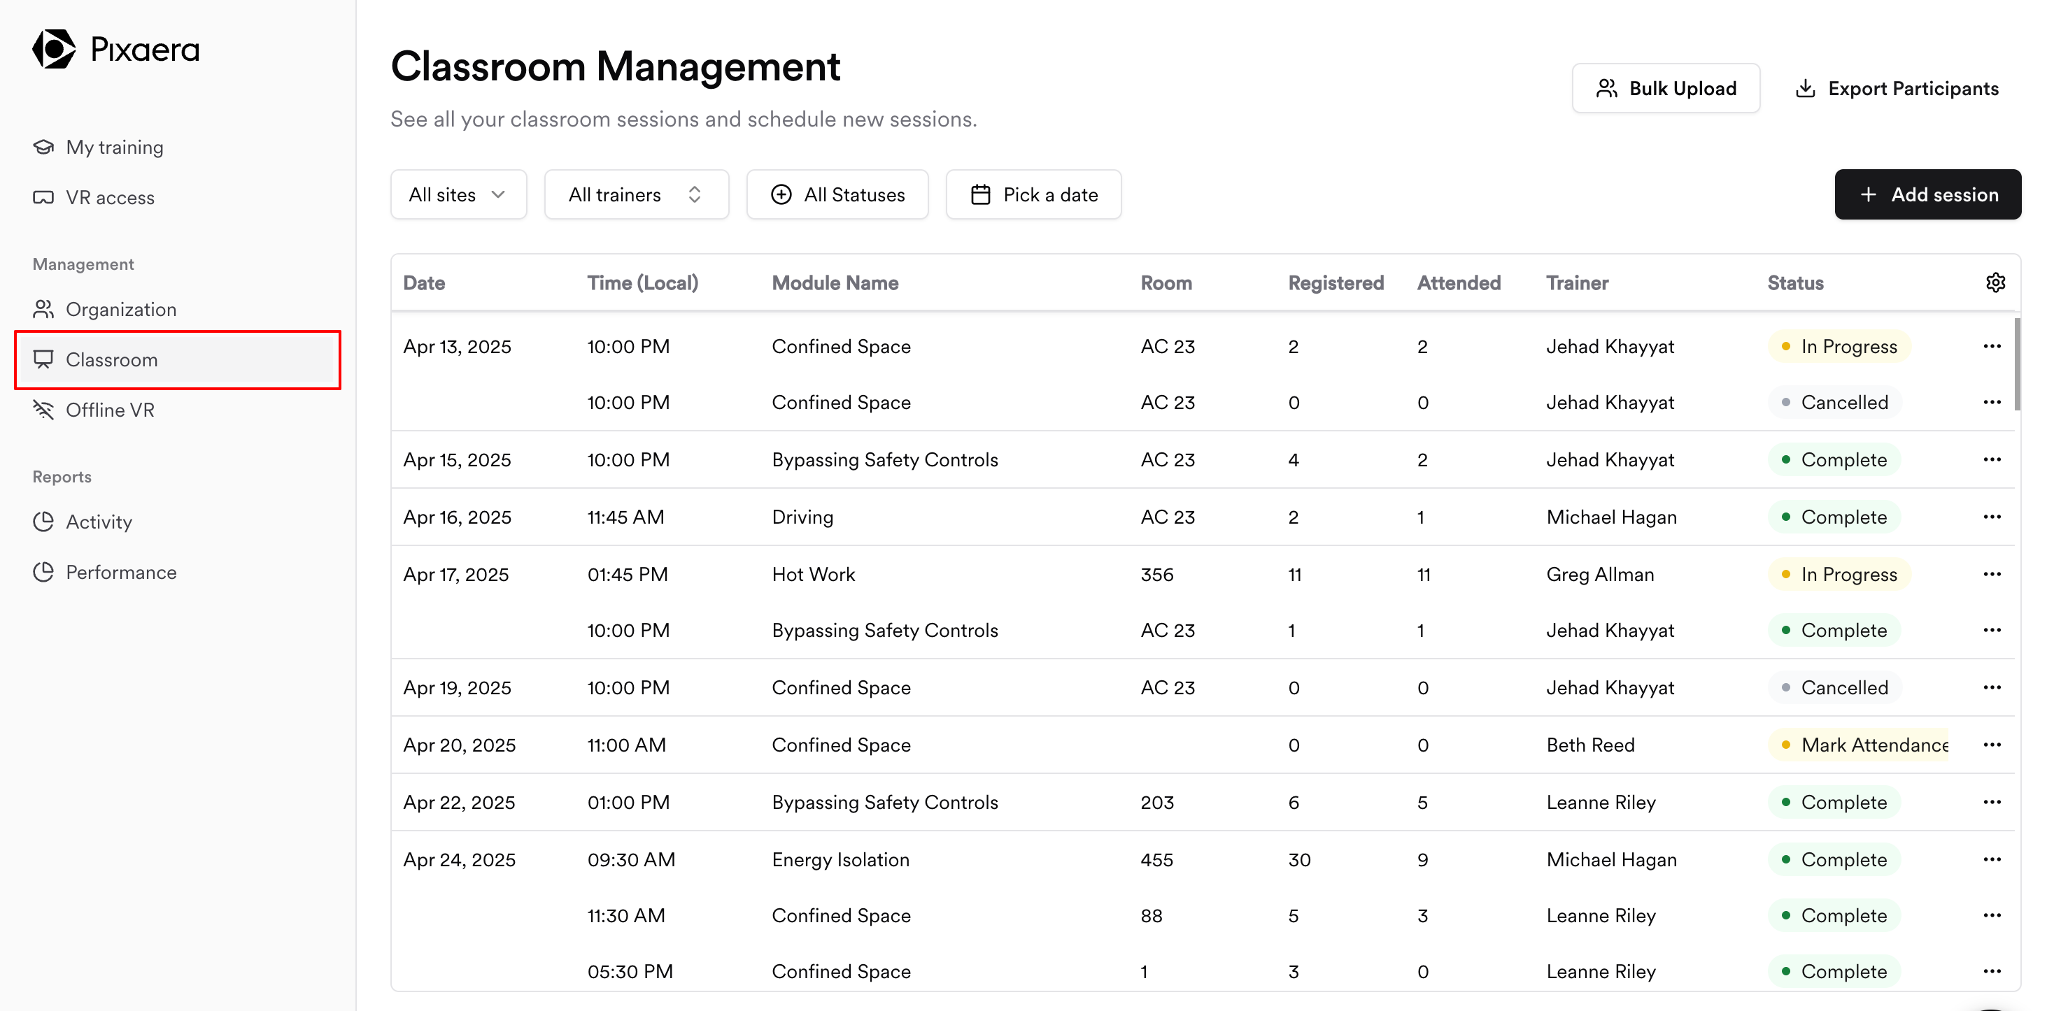This screenshot has width=2054, height=1011.
Task: Click the Offline VR icon in sidebar
Action: point(43,410)
